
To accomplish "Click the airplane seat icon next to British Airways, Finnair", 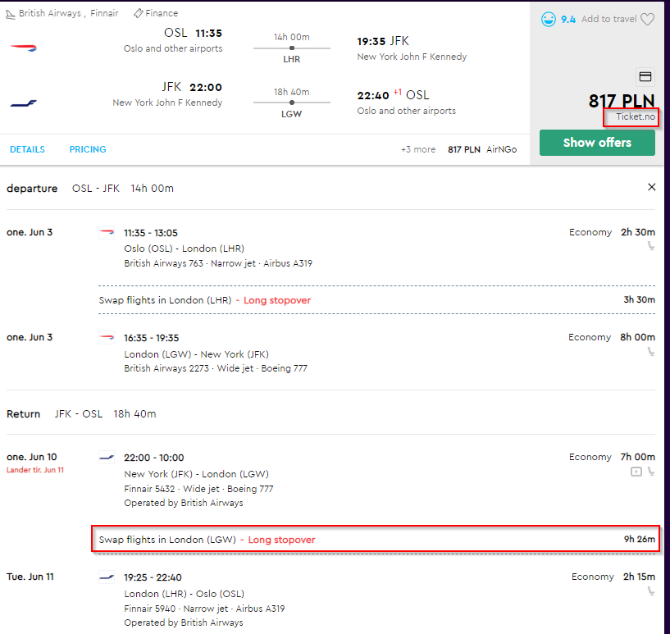I will tap(11, 15).
